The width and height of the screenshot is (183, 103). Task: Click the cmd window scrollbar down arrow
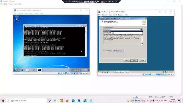86,55
